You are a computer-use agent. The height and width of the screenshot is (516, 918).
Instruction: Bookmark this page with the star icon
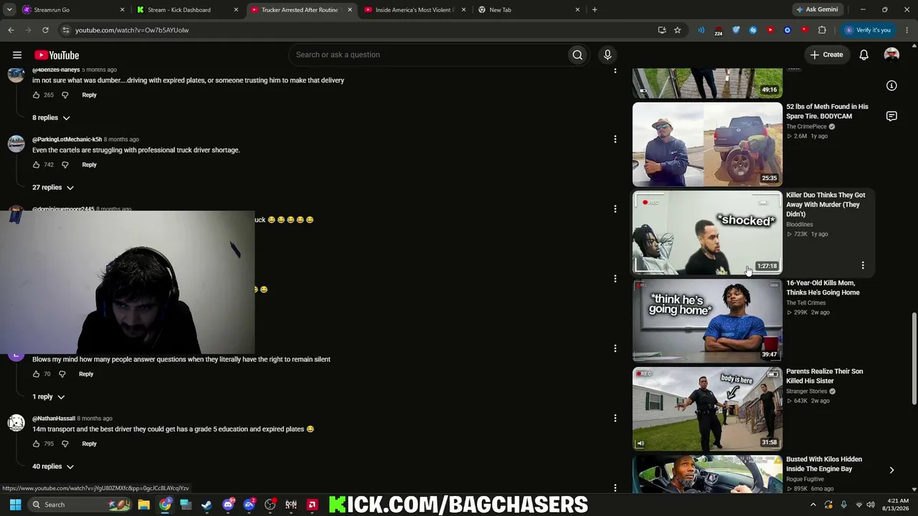677,30
